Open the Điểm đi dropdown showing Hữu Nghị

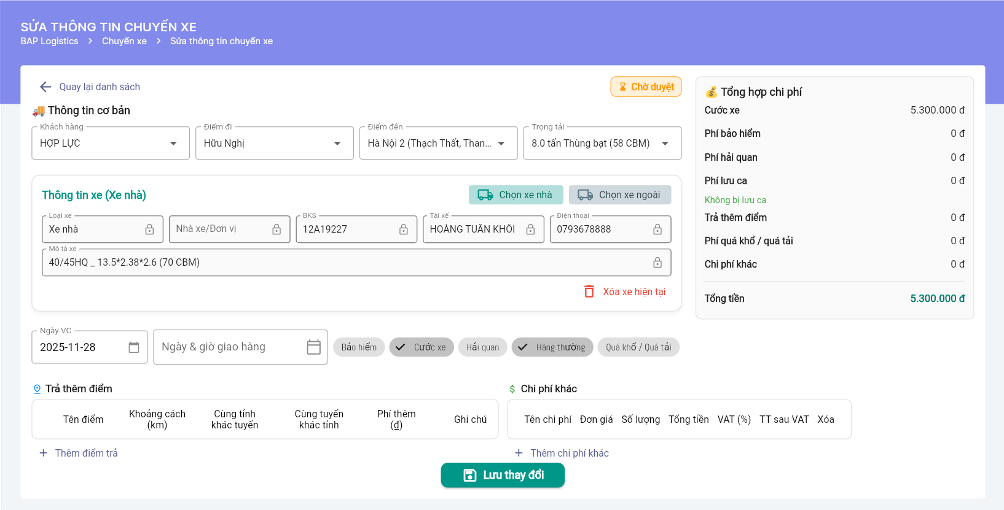(337, 144)
